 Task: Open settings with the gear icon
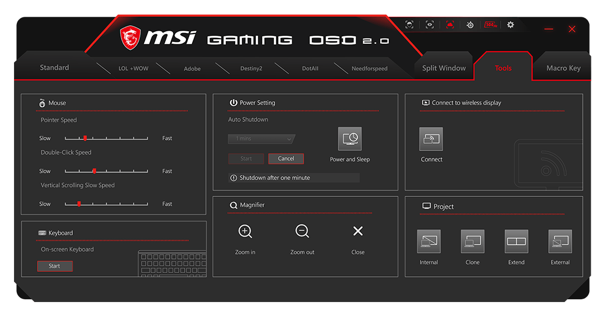(x=510, y=25)
